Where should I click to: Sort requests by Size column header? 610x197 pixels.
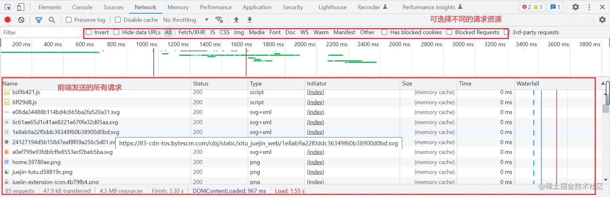point(429,84)
